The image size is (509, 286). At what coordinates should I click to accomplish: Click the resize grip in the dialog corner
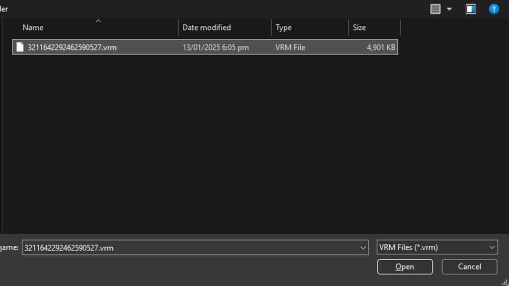(505, 282)
